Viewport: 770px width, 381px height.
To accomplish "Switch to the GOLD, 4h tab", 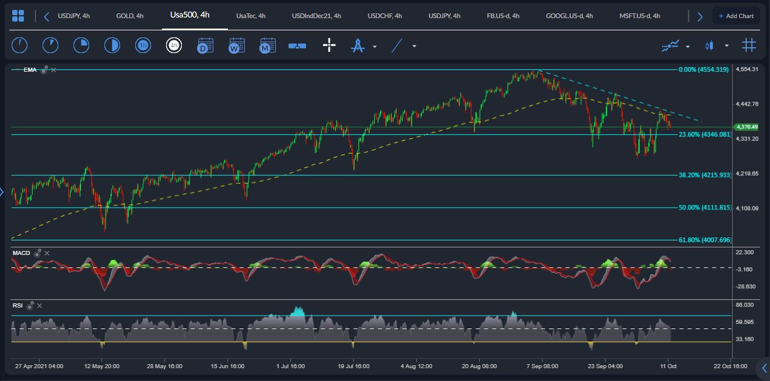I will [x=130, y=16].
